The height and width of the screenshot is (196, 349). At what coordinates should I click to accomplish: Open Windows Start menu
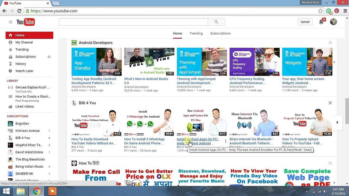point(6,191)
